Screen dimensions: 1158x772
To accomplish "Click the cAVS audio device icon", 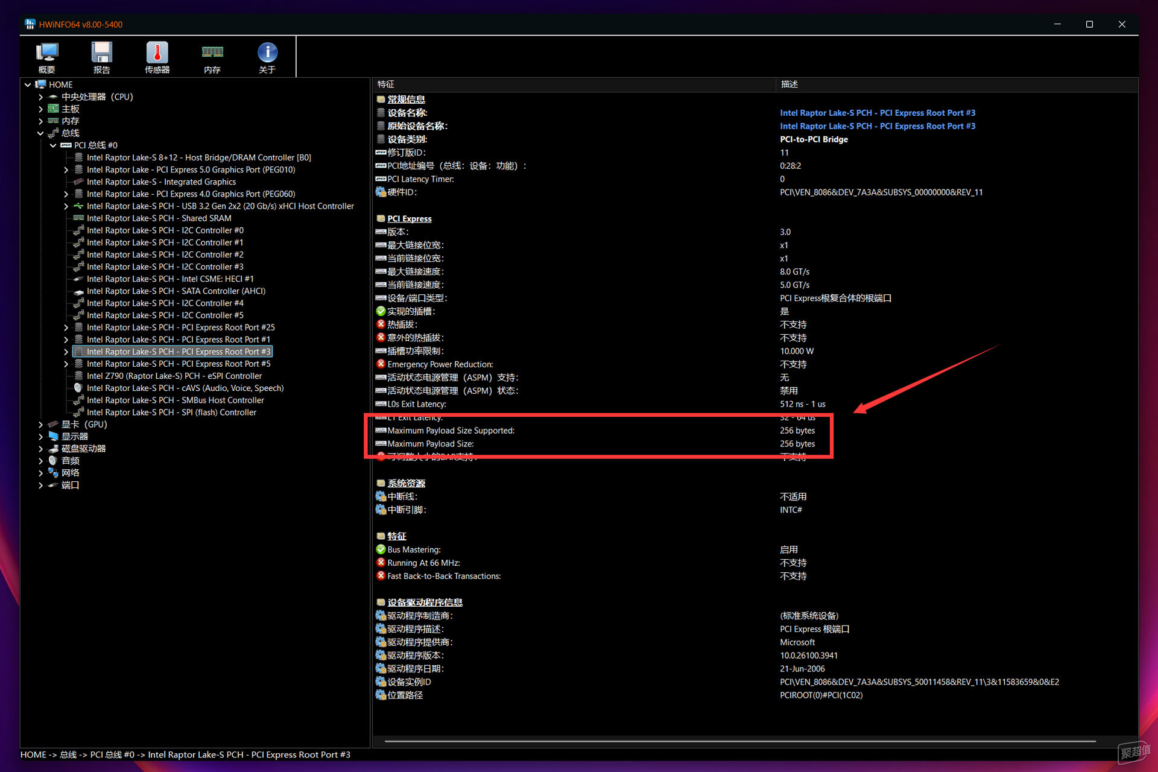I will (x=78, y=388).
